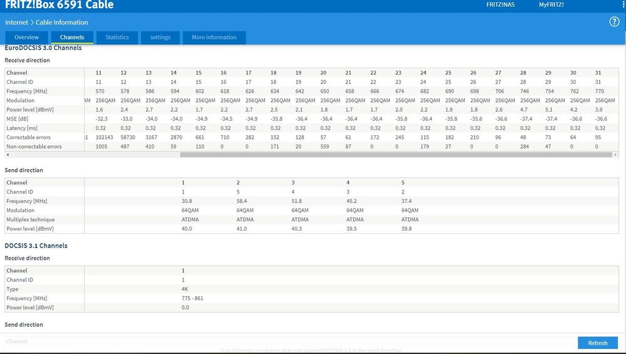Click the Refresh button

click(598, 343)
